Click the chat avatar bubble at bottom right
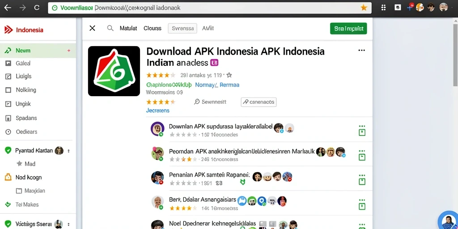Viewport: 458px width, 229px height. click(x=448, y=221)
